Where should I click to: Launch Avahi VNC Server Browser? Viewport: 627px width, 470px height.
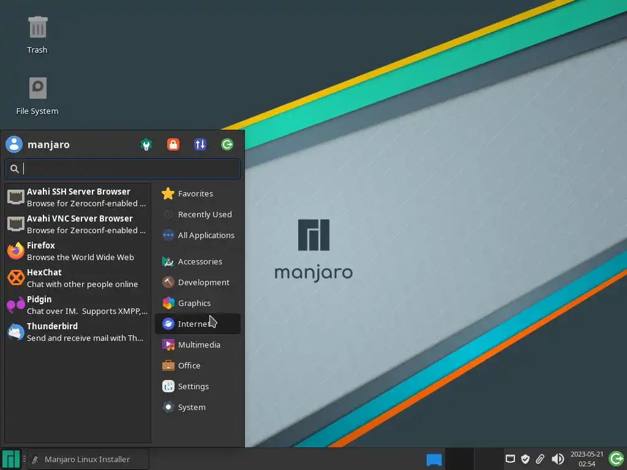pos(78,224)
